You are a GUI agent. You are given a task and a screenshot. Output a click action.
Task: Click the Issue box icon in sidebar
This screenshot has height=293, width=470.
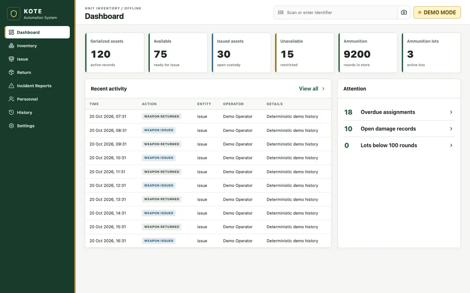(11, 59)
